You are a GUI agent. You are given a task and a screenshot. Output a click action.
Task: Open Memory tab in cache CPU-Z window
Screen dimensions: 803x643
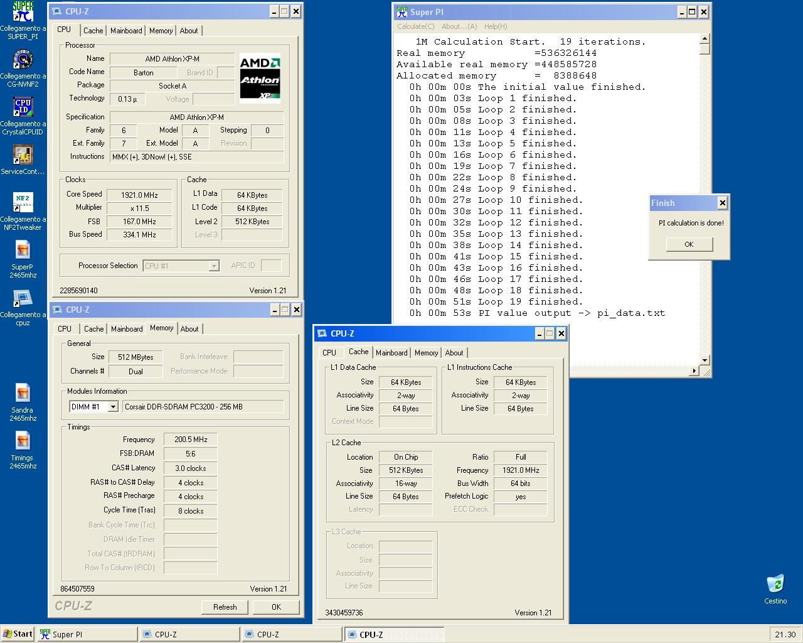(x=427, y=353)
